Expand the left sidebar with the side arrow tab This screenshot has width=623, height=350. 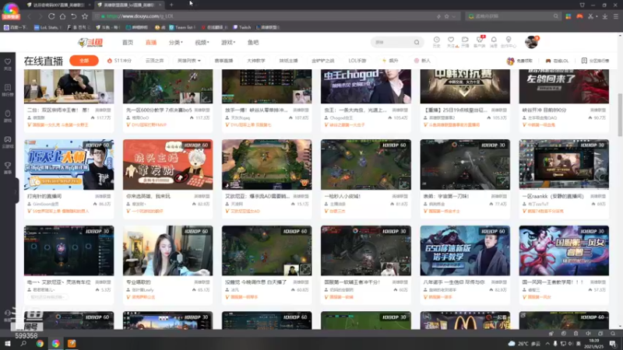click(16, 191)
